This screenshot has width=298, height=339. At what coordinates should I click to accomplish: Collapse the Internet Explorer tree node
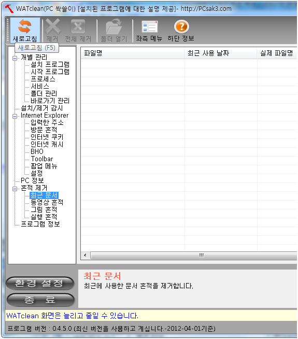coord(15,116)
